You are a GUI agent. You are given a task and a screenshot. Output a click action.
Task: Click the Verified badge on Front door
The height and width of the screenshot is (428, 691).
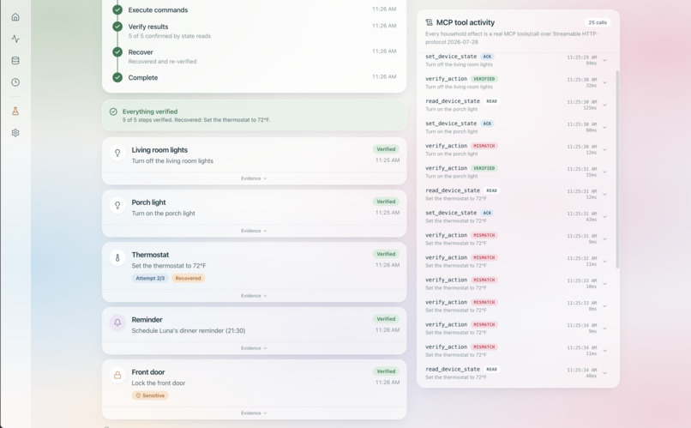tap(386, 371)
